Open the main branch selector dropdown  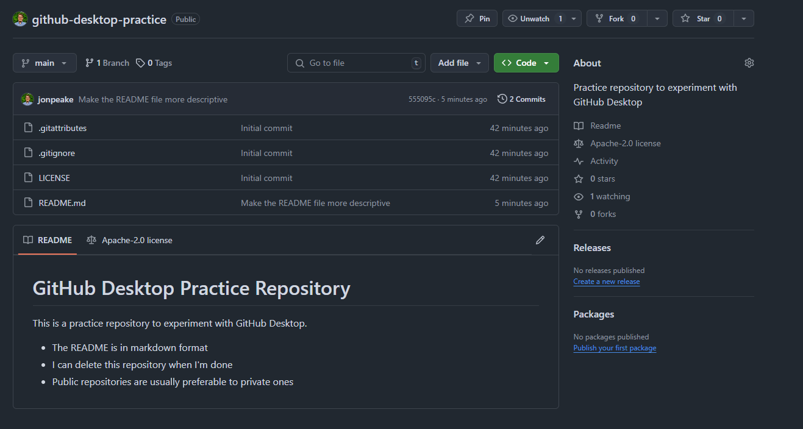pyautogui.click(x=45, y=63)
